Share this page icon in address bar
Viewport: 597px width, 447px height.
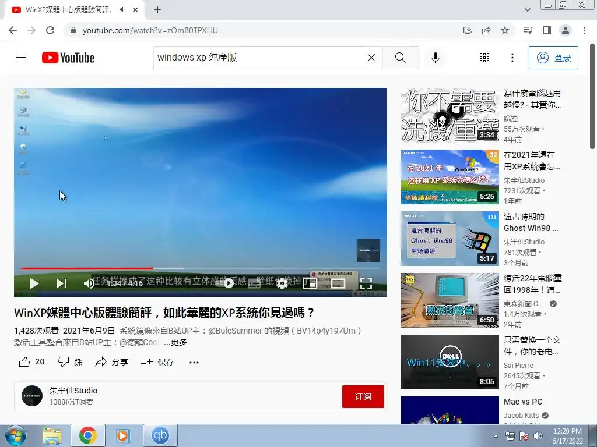click(x=486, y=30)
